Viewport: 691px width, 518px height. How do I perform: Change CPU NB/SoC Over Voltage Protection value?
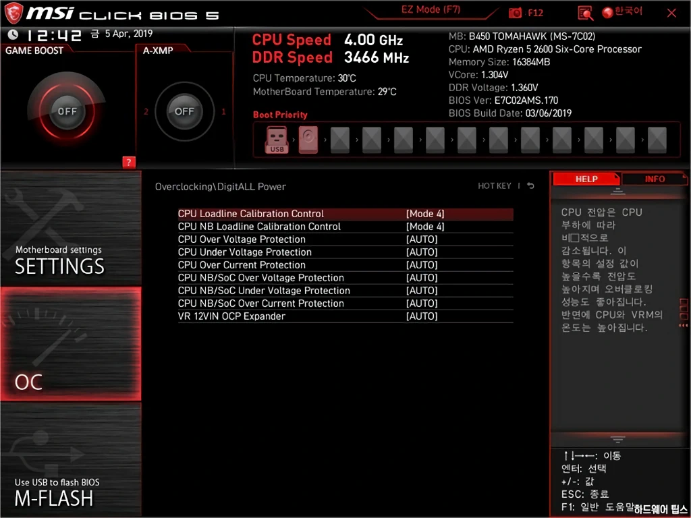tap(422, 277)
